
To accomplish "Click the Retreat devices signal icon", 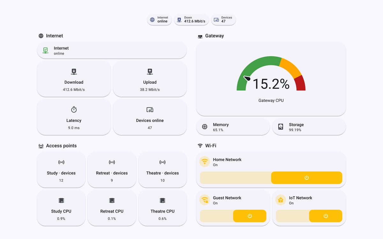I will (112, 162).
